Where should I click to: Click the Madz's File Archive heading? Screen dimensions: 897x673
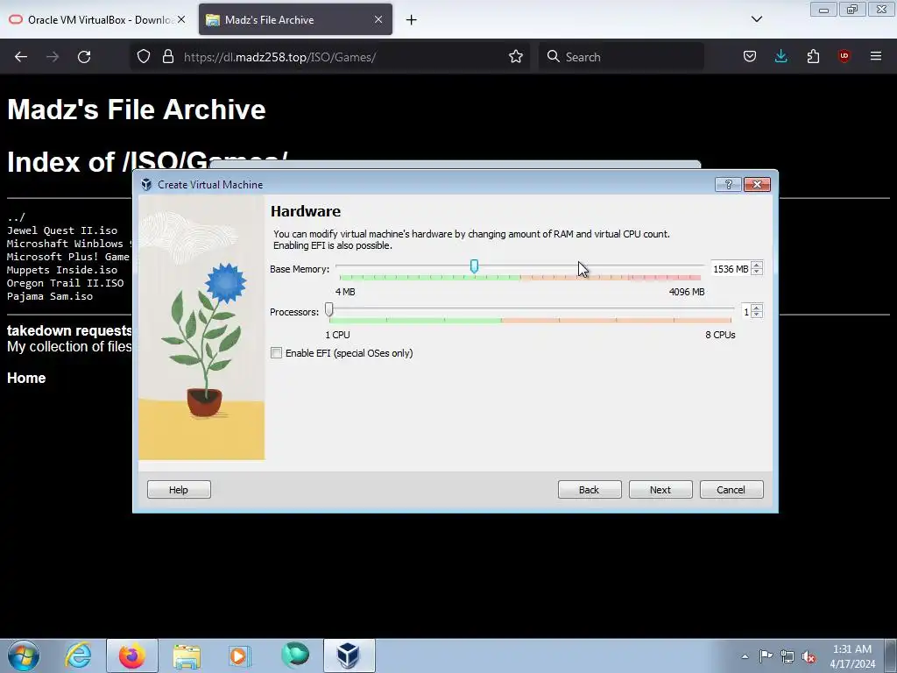[x=136, y=110]
